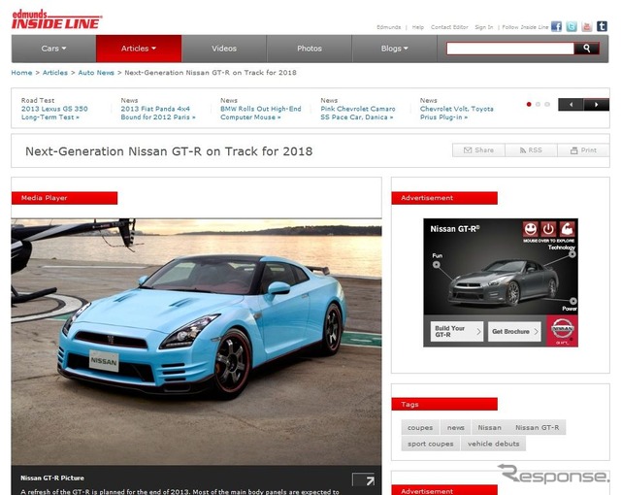Open the Inside Line Facebook page icon

[556, 26]
